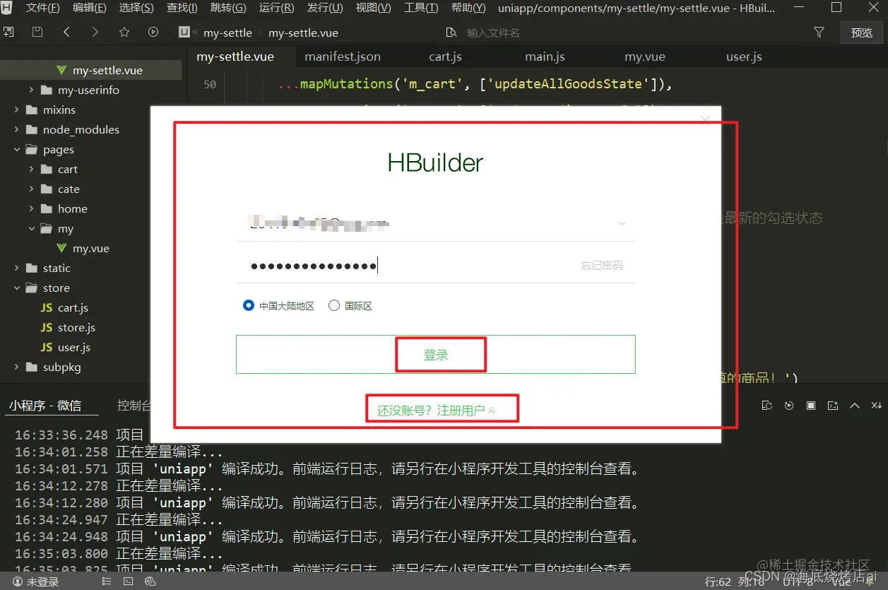Viewport: 888px width, 590px height.
Task: Stop compilation with the square stop icon
Action: click(811, 406)
